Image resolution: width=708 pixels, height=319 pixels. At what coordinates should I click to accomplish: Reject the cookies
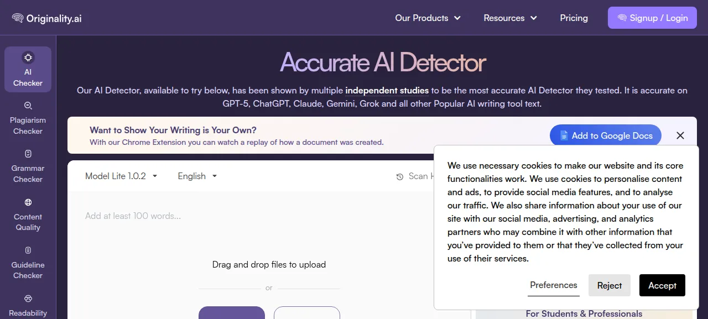[x=610, y=285]
